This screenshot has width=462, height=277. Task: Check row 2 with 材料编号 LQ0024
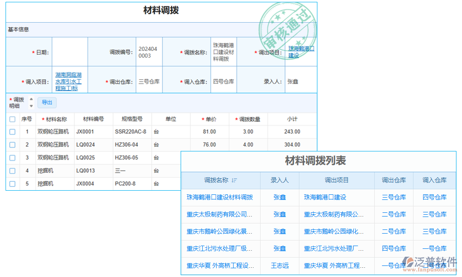(x=12, y=144)
